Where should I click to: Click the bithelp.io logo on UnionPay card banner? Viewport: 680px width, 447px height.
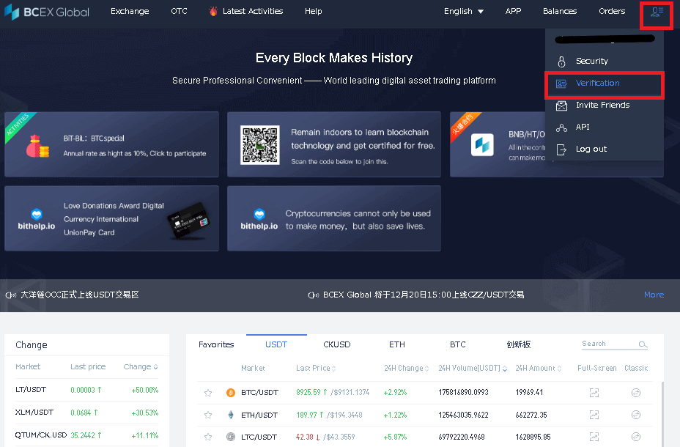pyautogui.click(x=37, y=219)
